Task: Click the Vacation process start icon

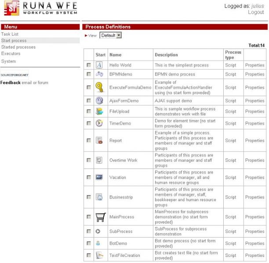Action: click(99, 178)
